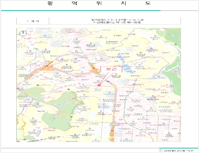
Task: Click the 동대신3동 주민센터 label
Action: (91, 46)
